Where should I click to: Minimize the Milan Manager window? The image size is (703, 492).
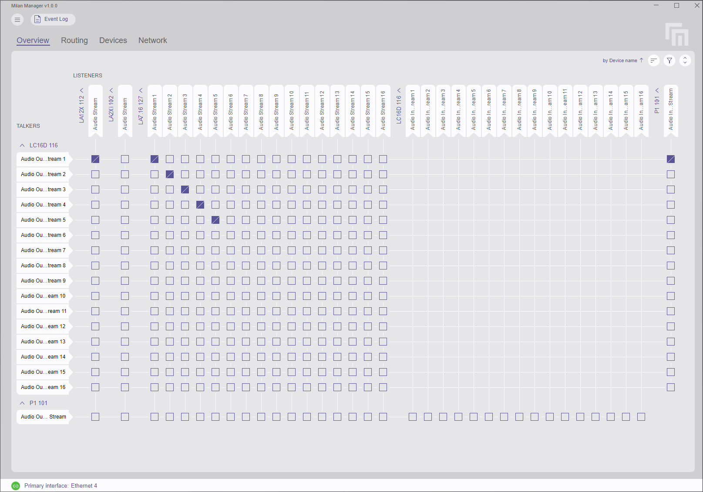coord(656,6)
